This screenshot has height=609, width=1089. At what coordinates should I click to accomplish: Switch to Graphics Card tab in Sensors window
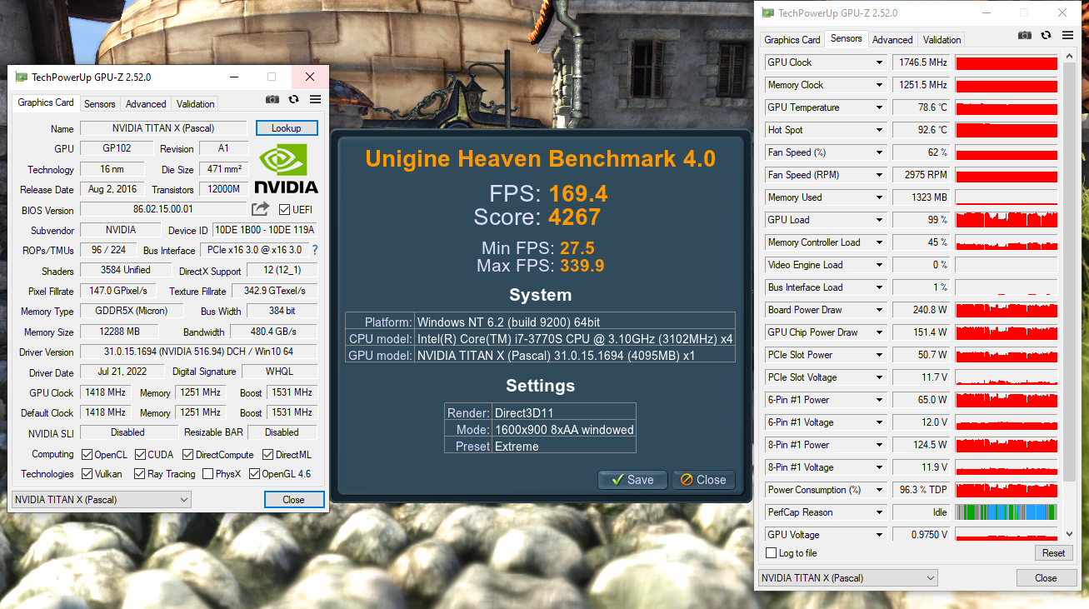[792, 40]
